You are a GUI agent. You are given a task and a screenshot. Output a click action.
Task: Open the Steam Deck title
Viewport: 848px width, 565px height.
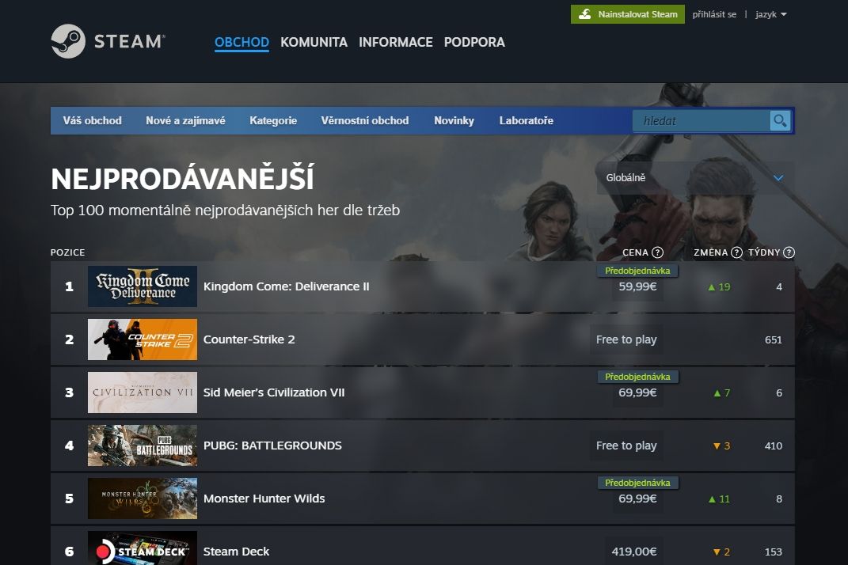coord(236,552)
